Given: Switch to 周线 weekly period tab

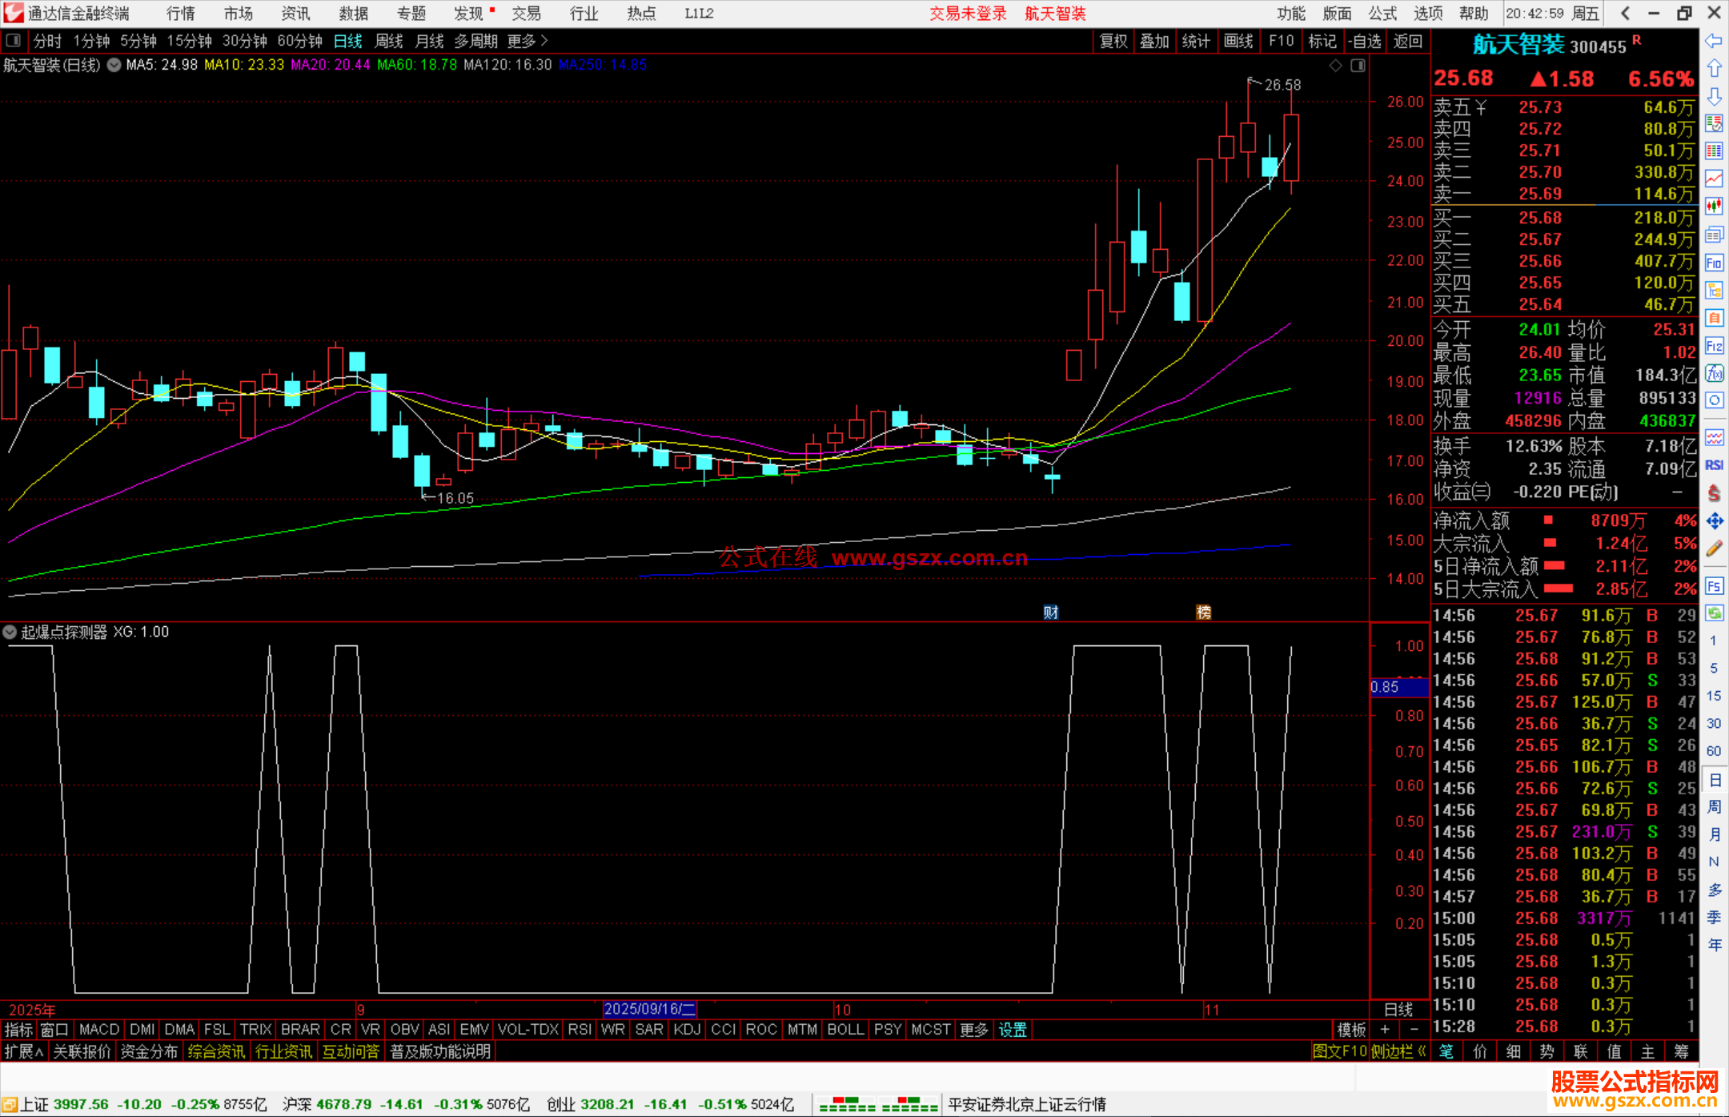Looking at the screenshot, I should tap(389, 41).
